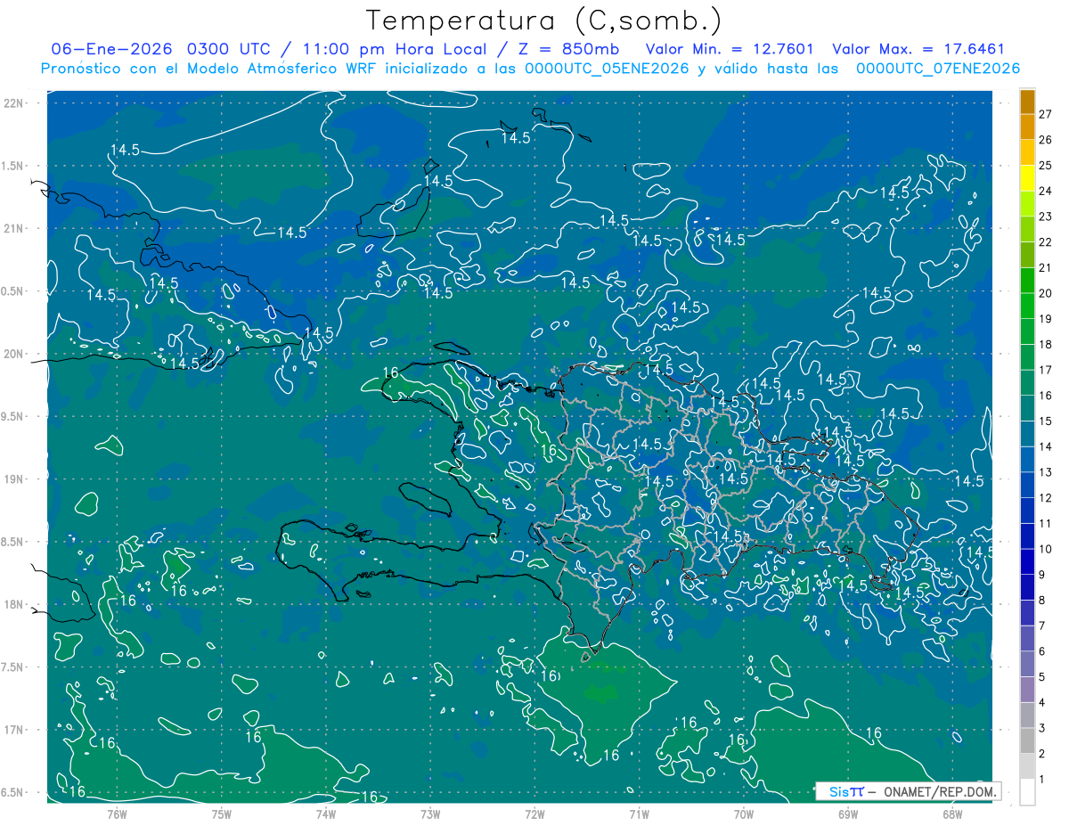The width and height of the screenshot is (1069, 826).
Task: Click the yellow legend swatch between 24 and 25
Action: [x=1028, y=178]
